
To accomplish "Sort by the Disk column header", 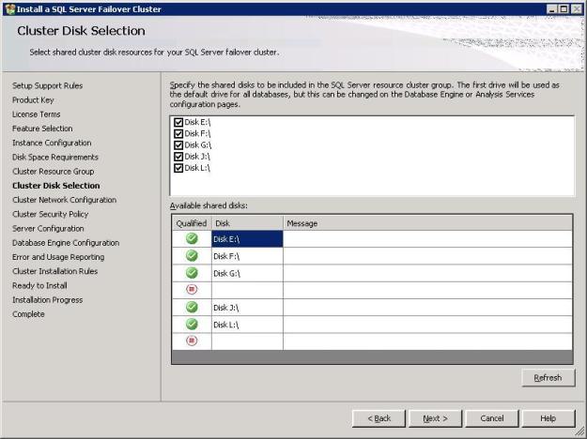I will [247, 223].
